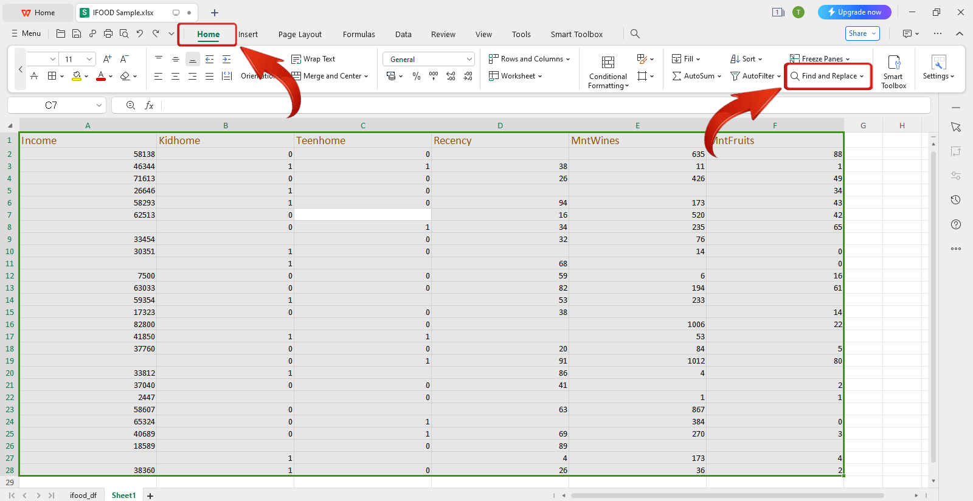Open the search icon beside ribbon tabs

coord(635,34)
